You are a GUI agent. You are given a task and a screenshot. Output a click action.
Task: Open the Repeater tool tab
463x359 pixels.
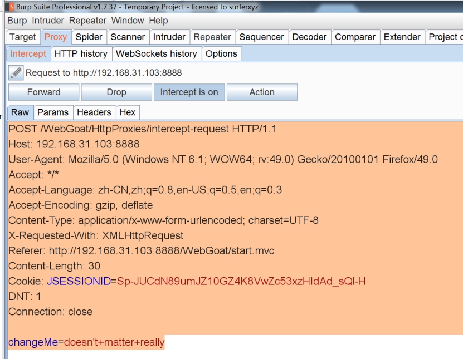click(x=212, y=37)
